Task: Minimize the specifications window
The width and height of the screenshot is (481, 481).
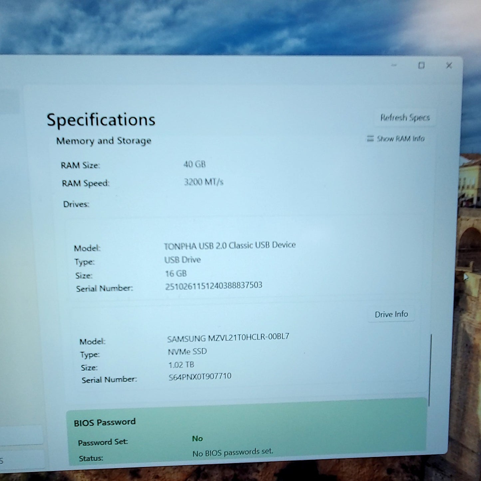Action: pyautogui.click(x=394, y=65)
